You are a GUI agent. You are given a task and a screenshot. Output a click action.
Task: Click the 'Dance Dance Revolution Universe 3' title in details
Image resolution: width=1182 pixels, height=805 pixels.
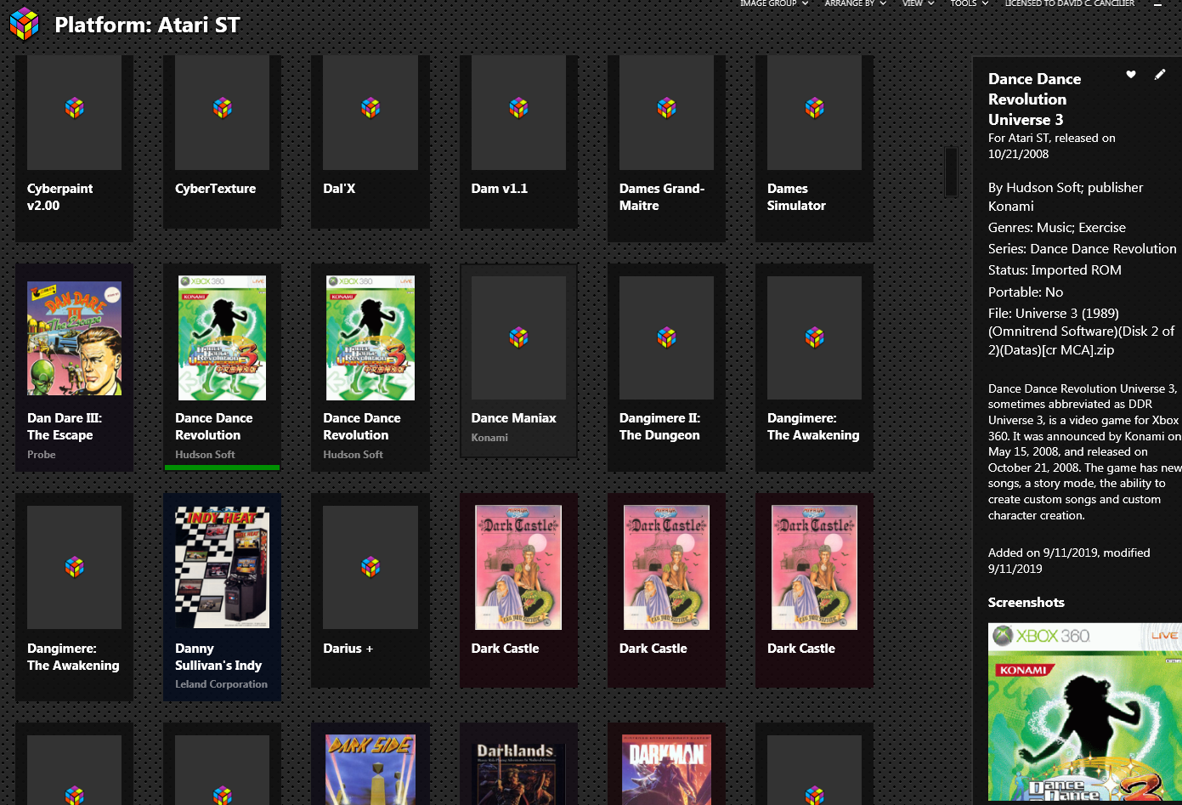pos(1034,99)
